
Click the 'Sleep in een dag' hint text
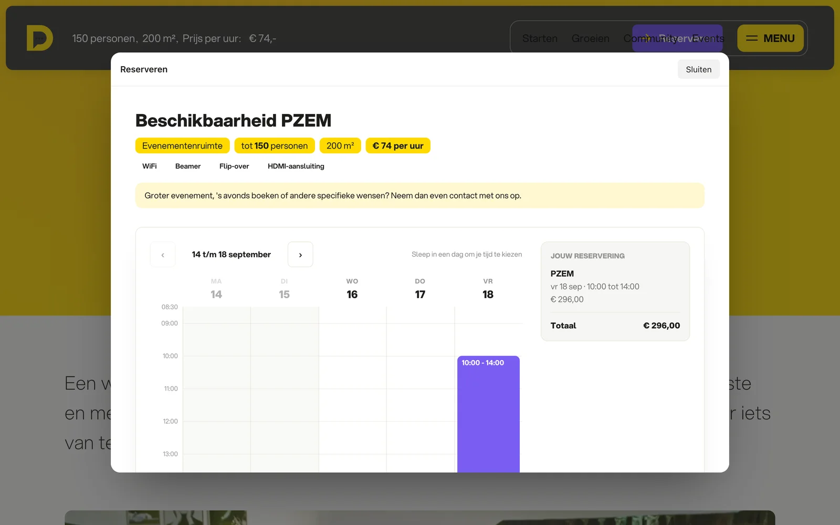point(467,254)
